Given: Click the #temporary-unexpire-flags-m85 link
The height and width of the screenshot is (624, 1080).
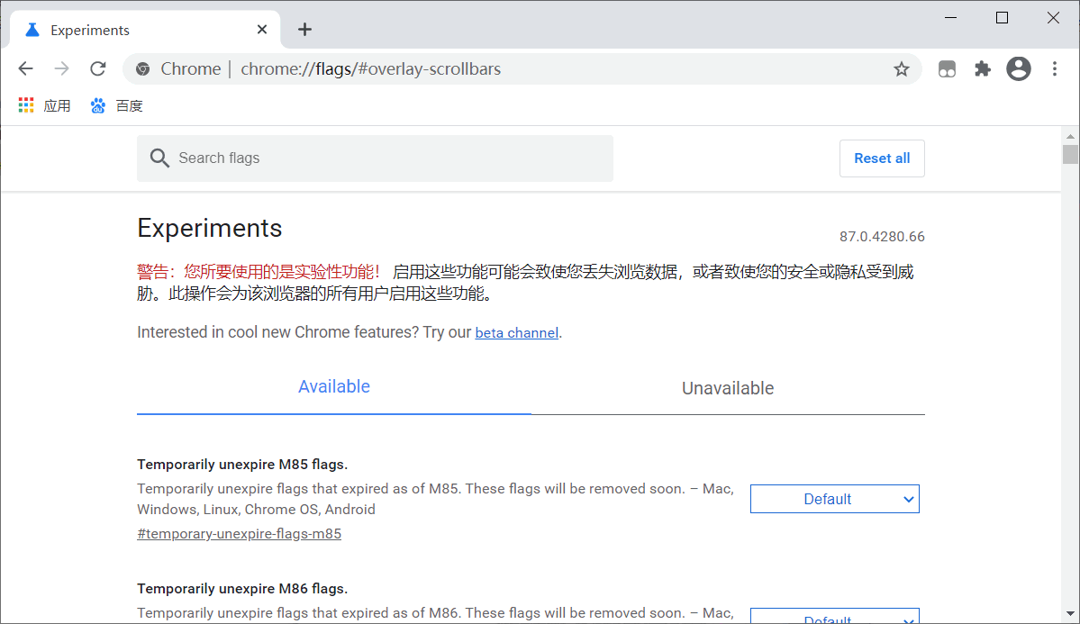Looking at the screenshot, I should tap(239, 533).
